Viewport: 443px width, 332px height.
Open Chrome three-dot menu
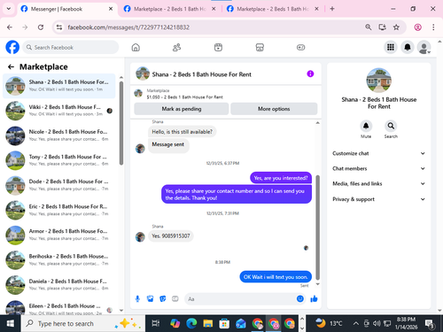(433, 27)
